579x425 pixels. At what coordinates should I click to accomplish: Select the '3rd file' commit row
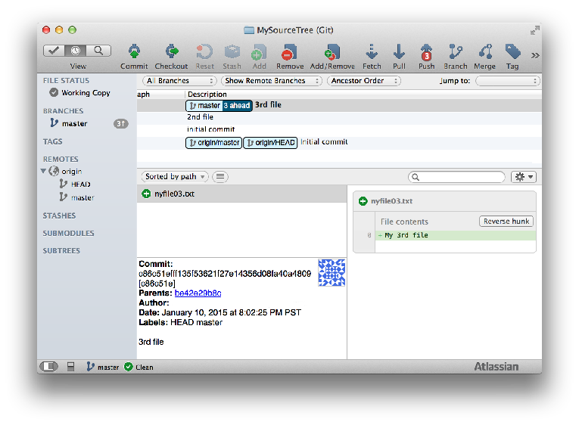coord(339,105)
